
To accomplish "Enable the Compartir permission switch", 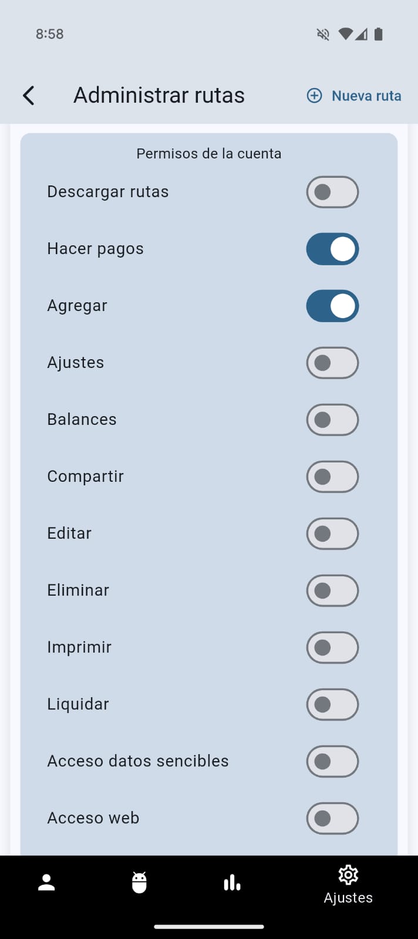I will [x=332, y=477].
